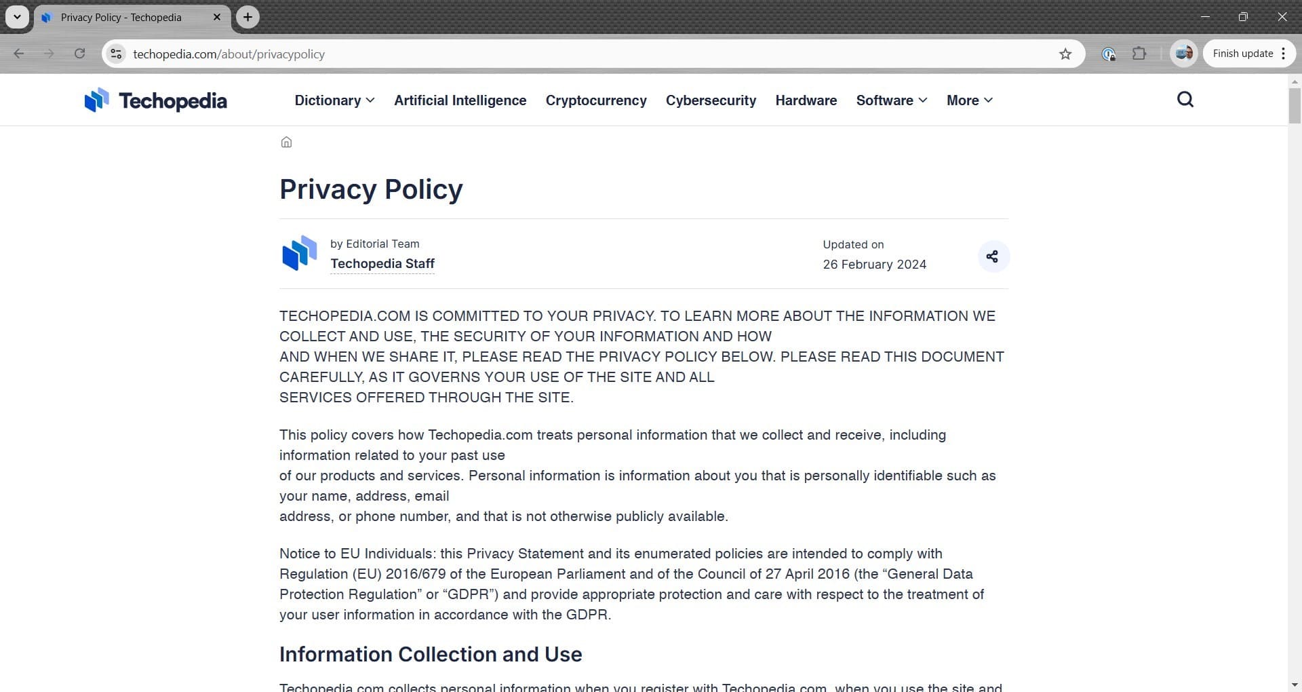Open Artificial Intelligence section
The height and width of the screenshot is (692, 1302).
pyautogui.click(x=460, y=100)
